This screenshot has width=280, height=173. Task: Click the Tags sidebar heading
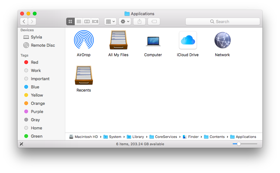(x=25, y=55)
